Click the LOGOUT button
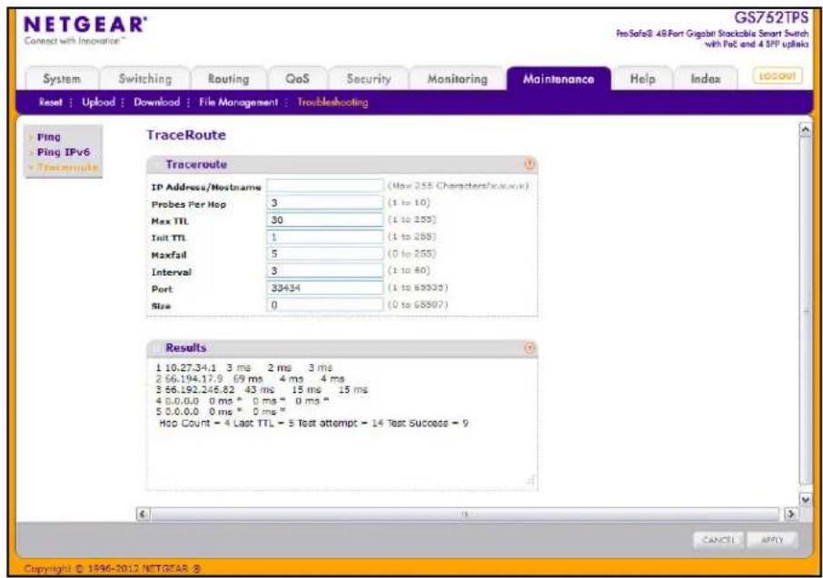The height and width of the screenshot is (578, 823). coord(778,76)
